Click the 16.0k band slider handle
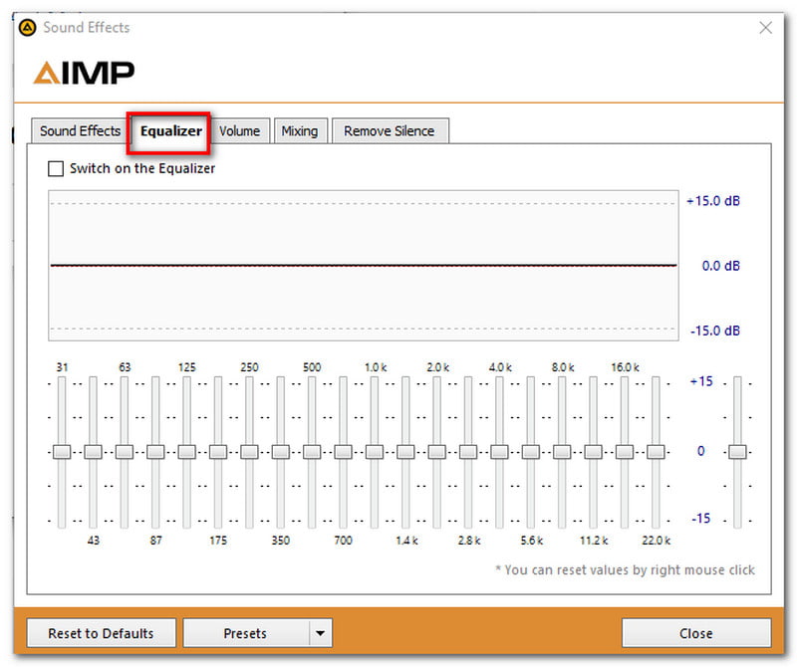Image resolution: width=797 pixels, height=667 pixels. (x=624, y=451)
